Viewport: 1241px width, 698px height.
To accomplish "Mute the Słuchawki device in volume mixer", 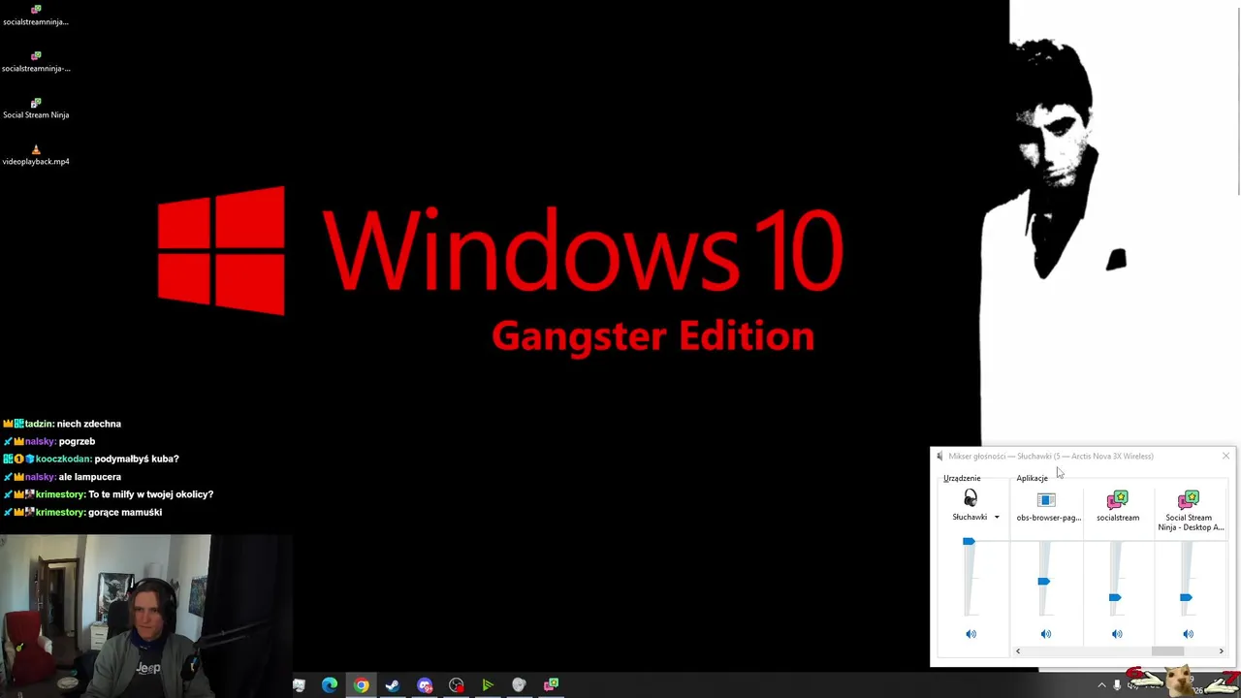I will click(971, 634).
